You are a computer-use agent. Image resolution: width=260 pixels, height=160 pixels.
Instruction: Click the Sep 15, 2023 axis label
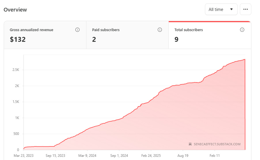pyautogui.click(x=55, y=156)
